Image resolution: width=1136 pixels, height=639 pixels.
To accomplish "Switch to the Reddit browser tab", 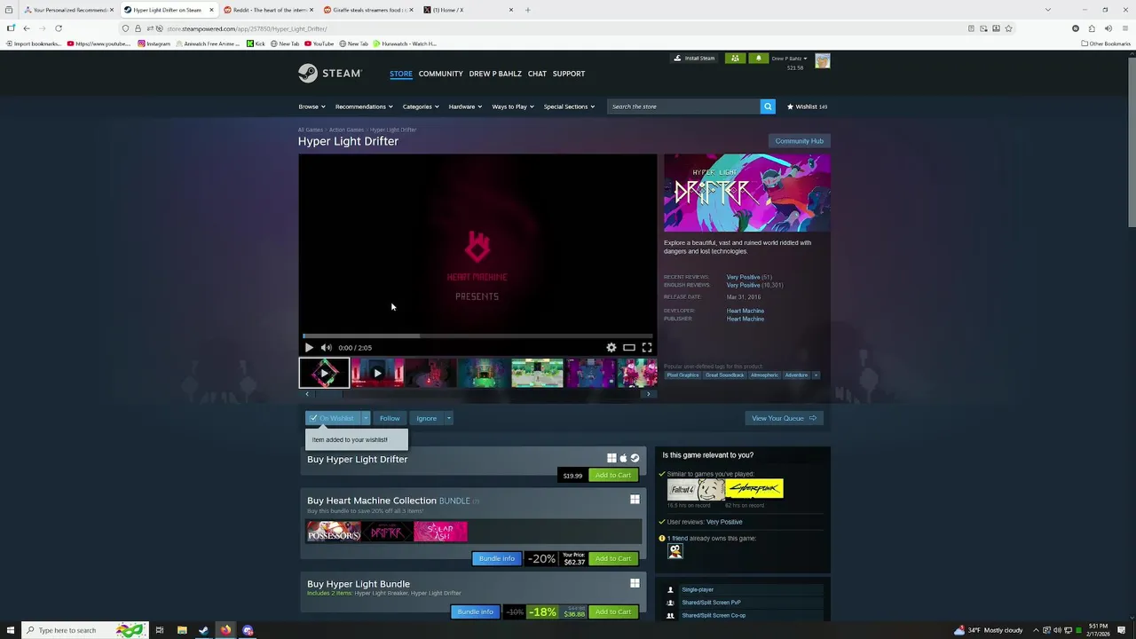I will [269, 10].
